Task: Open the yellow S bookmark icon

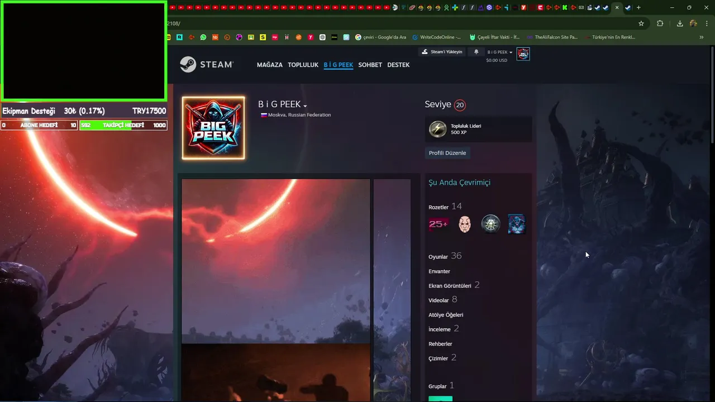Action: point(263,37)
